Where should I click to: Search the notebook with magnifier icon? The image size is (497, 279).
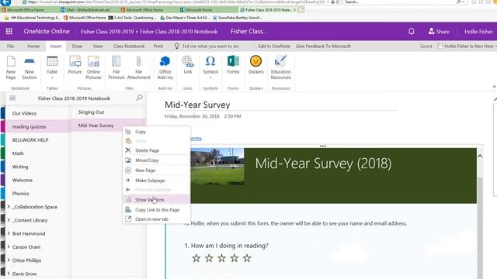tap(139, 98)
